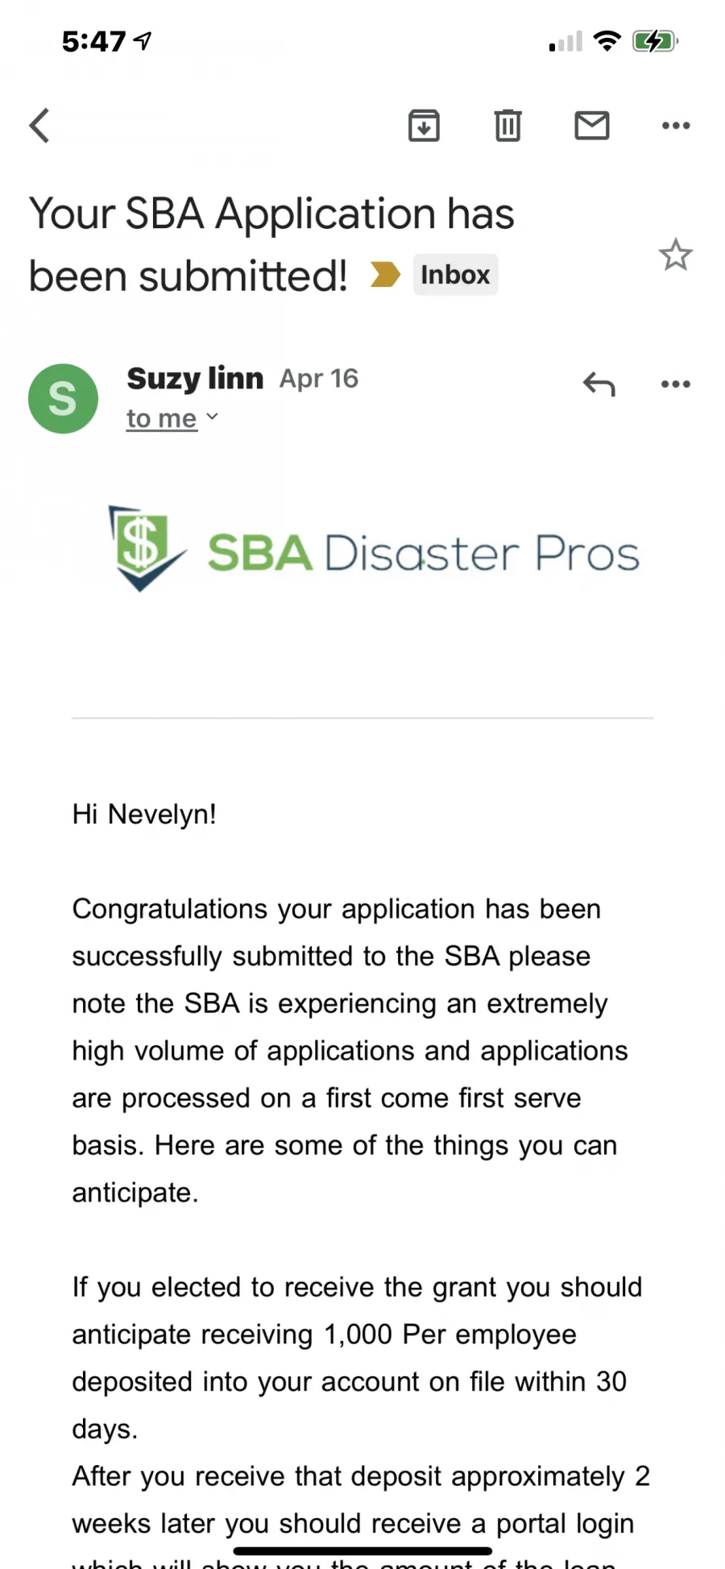Tap the home indicator bar at bottom
The width and height of the screenshot is (725, 1569).
[362, 1550]
